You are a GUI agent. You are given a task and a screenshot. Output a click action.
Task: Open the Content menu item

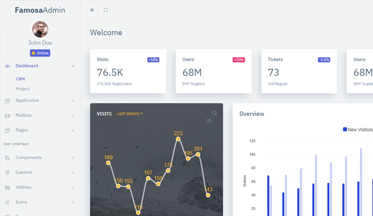pos(24,172)
